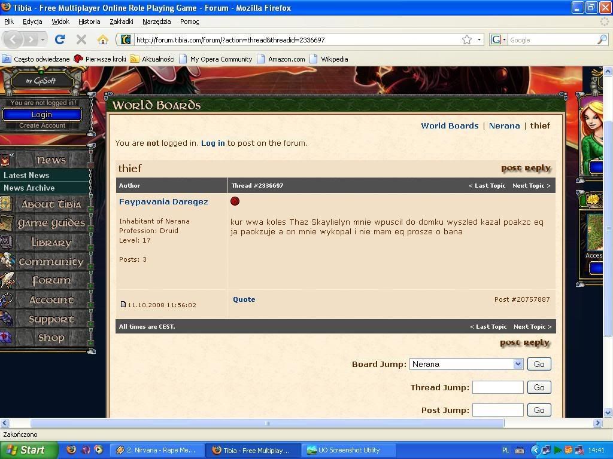
Task: Click the Log in link in the message
Action: [x=213, y=143]
